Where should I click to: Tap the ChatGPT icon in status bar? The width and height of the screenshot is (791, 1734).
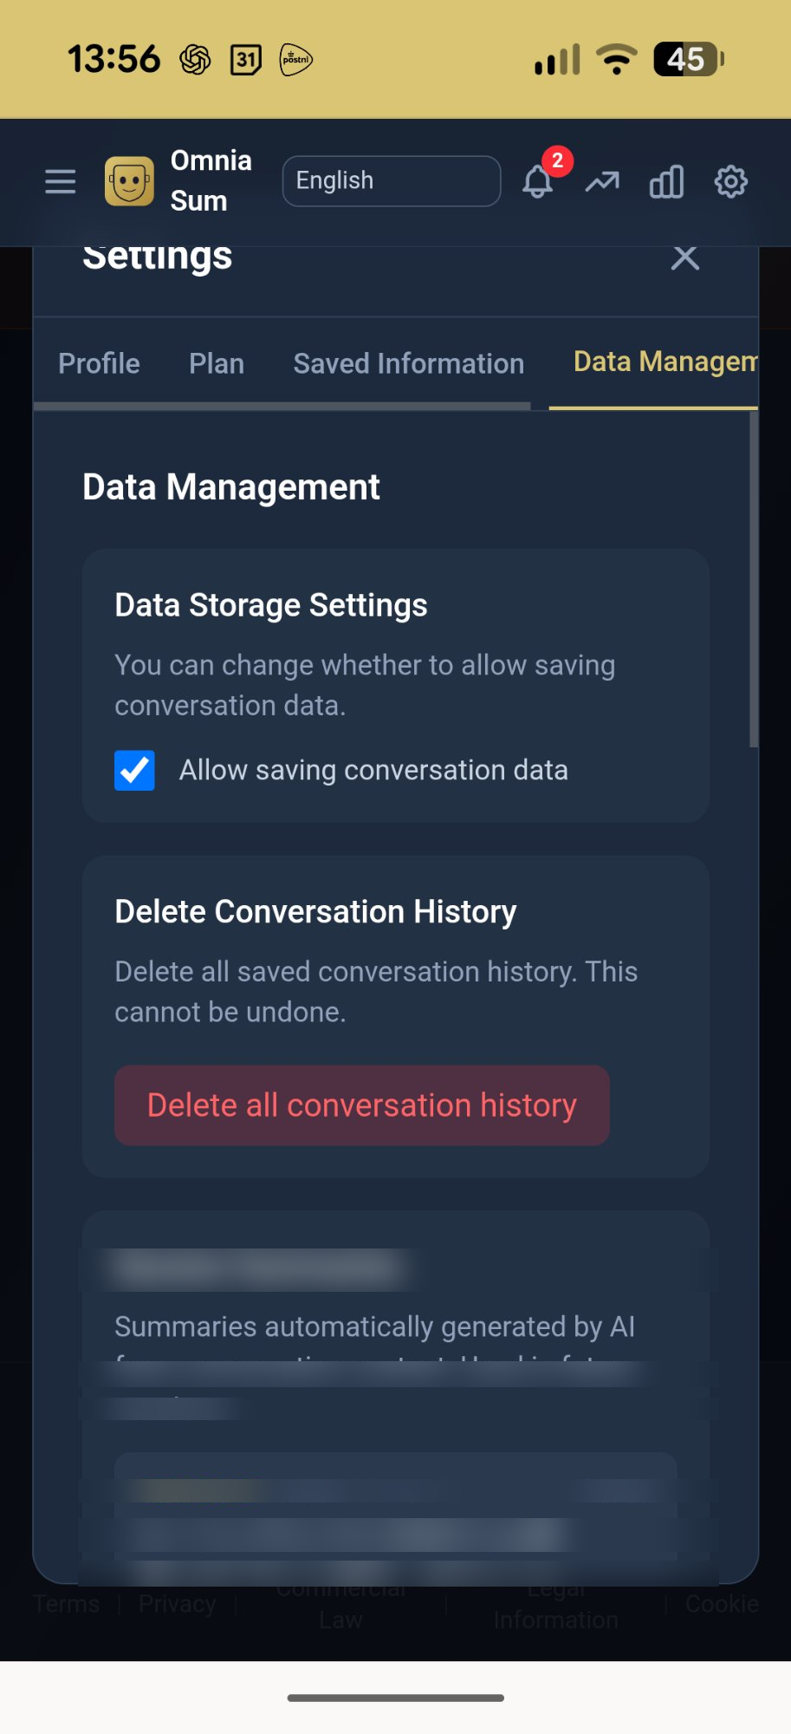195,60
